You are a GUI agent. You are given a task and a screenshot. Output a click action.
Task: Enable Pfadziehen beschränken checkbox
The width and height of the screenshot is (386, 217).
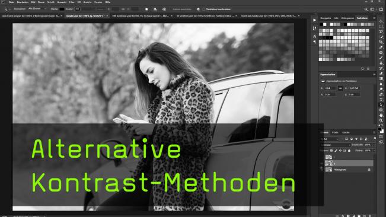point(204,9)
